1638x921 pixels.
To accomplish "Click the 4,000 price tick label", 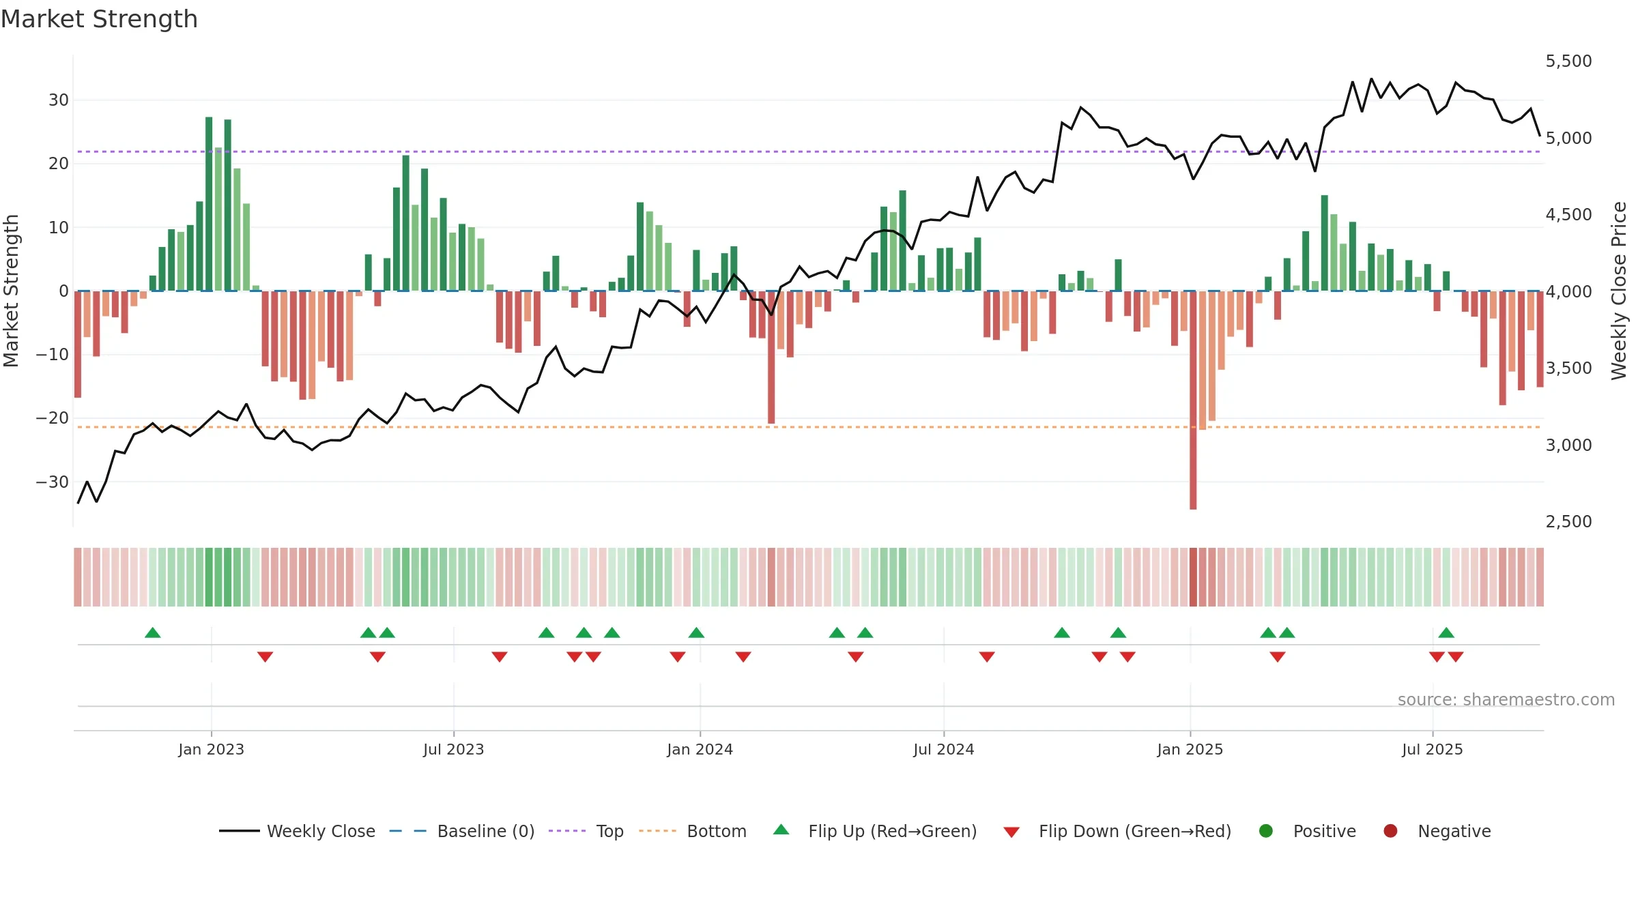I will point(1569,292).
